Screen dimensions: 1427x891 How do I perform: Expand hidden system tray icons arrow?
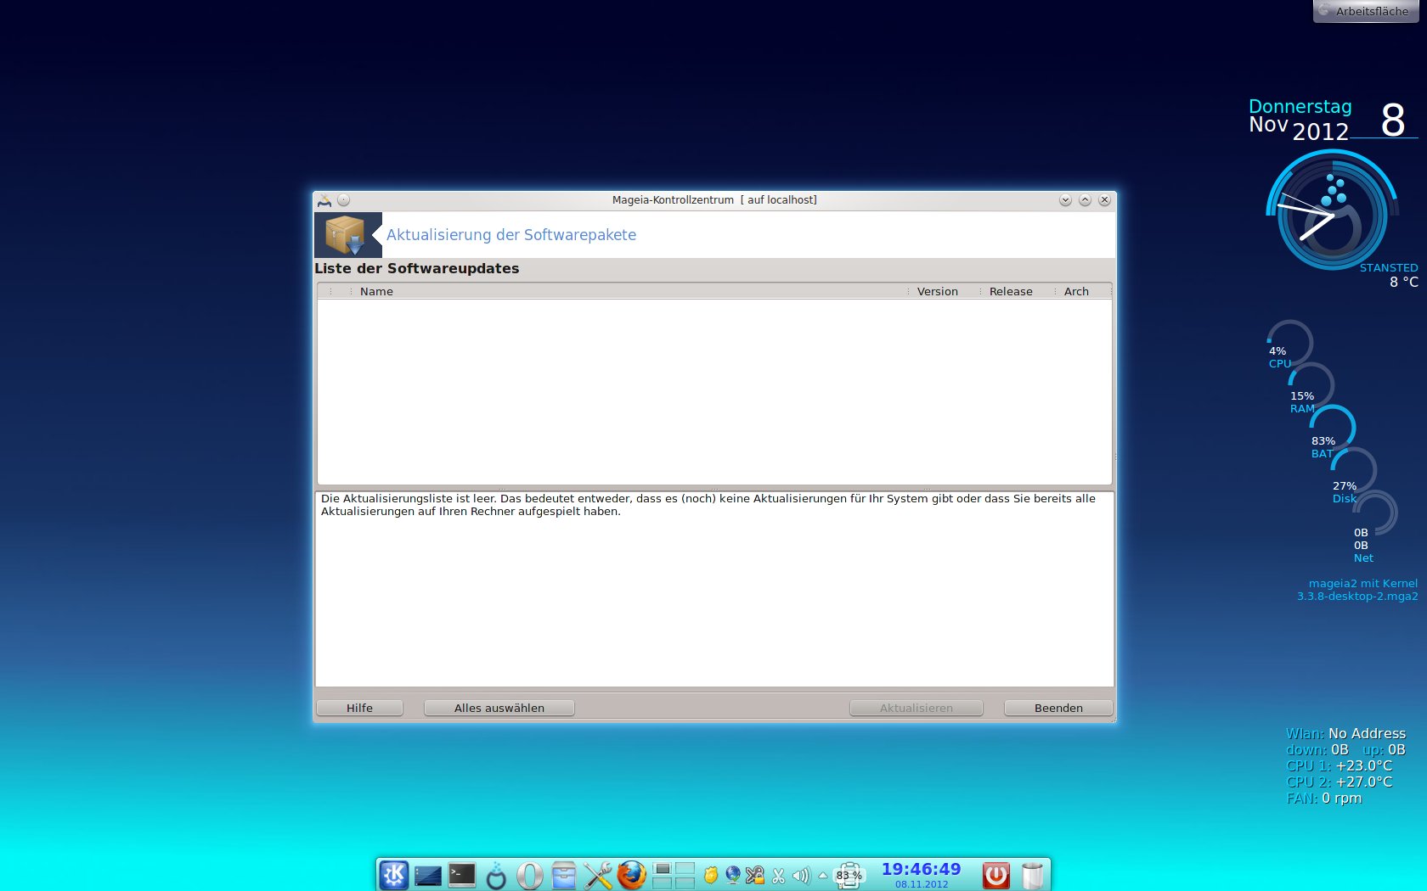coord(822,875)
